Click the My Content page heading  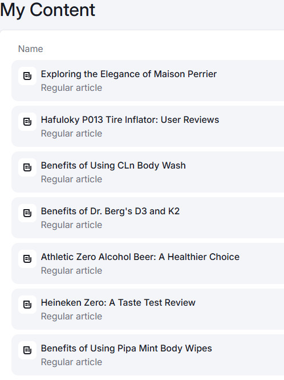(48, 10)
